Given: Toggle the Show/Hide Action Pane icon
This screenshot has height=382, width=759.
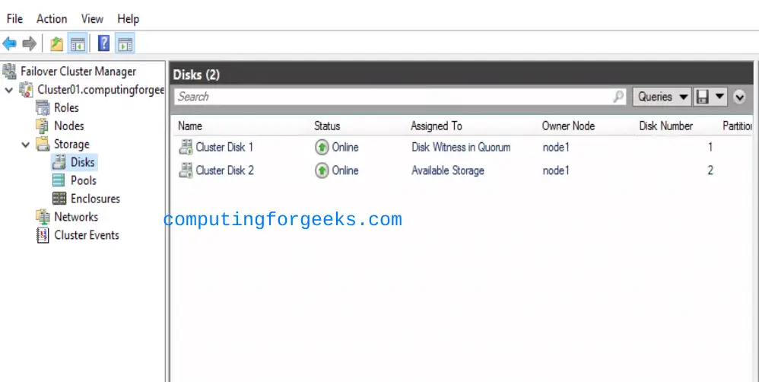Looking at the screenshot, I should point(125,43).
